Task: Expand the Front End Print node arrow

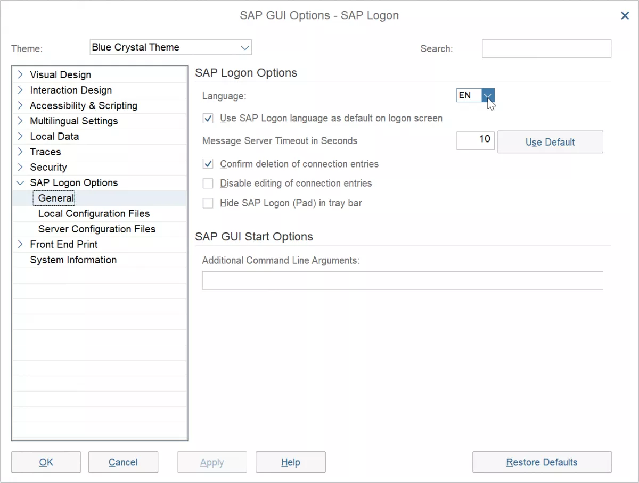Action: coord(20,244)
